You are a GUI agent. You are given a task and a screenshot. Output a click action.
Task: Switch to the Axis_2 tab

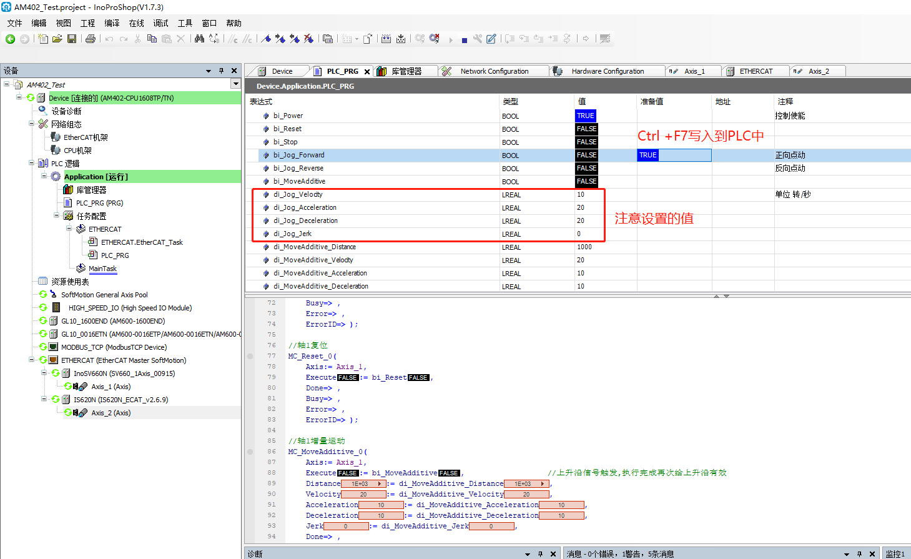[818, 71]
